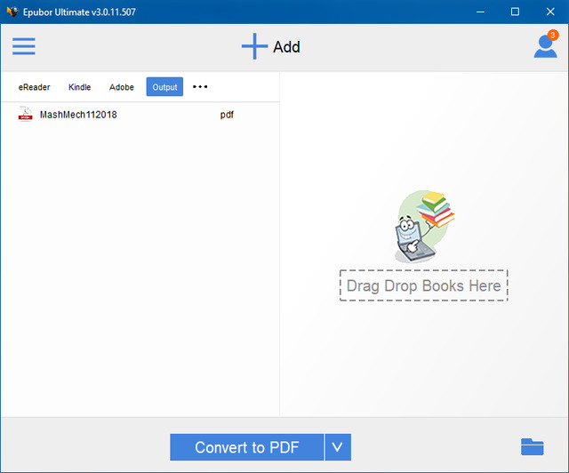The height and width of the screenshot is (473, 569).
Task: Click the Drag Drop Books Here area
Action: (423, 286)
